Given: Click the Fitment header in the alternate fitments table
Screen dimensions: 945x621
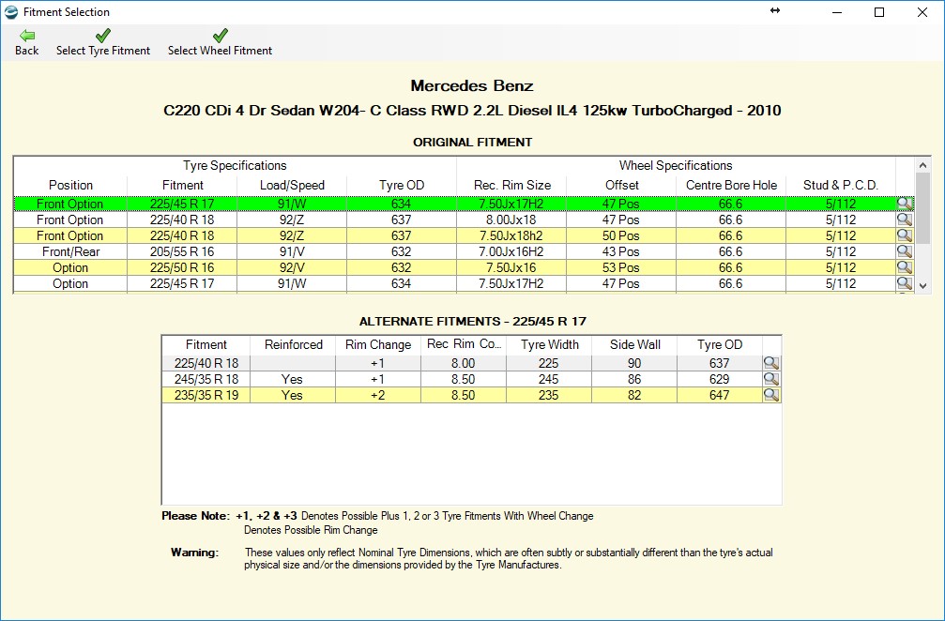Looking at the screenshot, I should 206,344.
